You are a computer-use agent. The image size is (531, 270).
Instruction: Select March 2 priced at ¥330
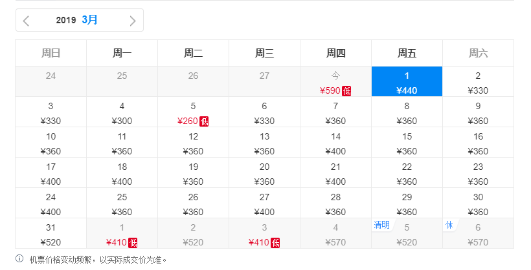(478, 81)
